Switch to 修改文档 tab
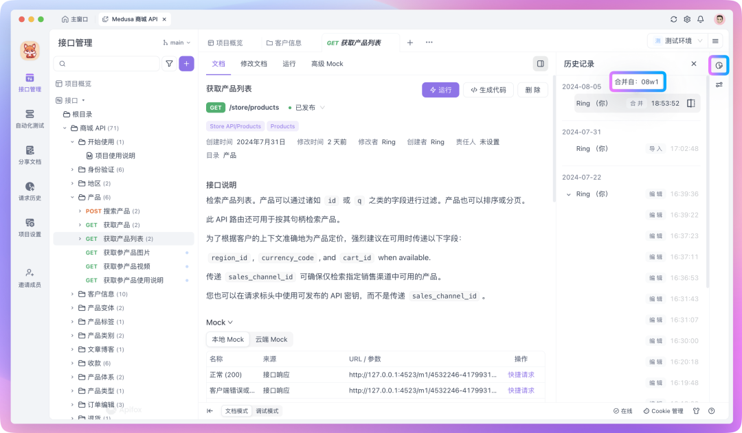This screenshot has width=742, height=433. [x=254, y=64]
